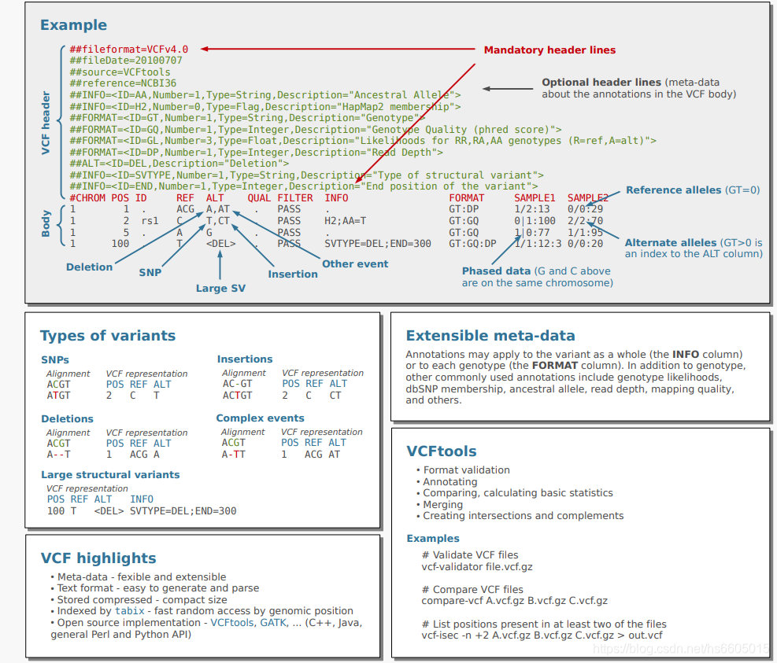The height and width of the screenshot is (663, 777).
Task: Click the "Deletions" subheading
Action: 67,419
